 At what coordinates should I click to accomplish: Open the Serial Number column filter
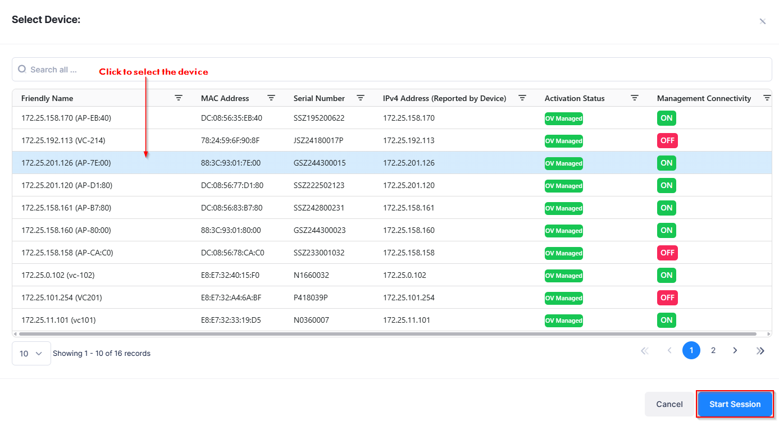click(x=361, y=98)
